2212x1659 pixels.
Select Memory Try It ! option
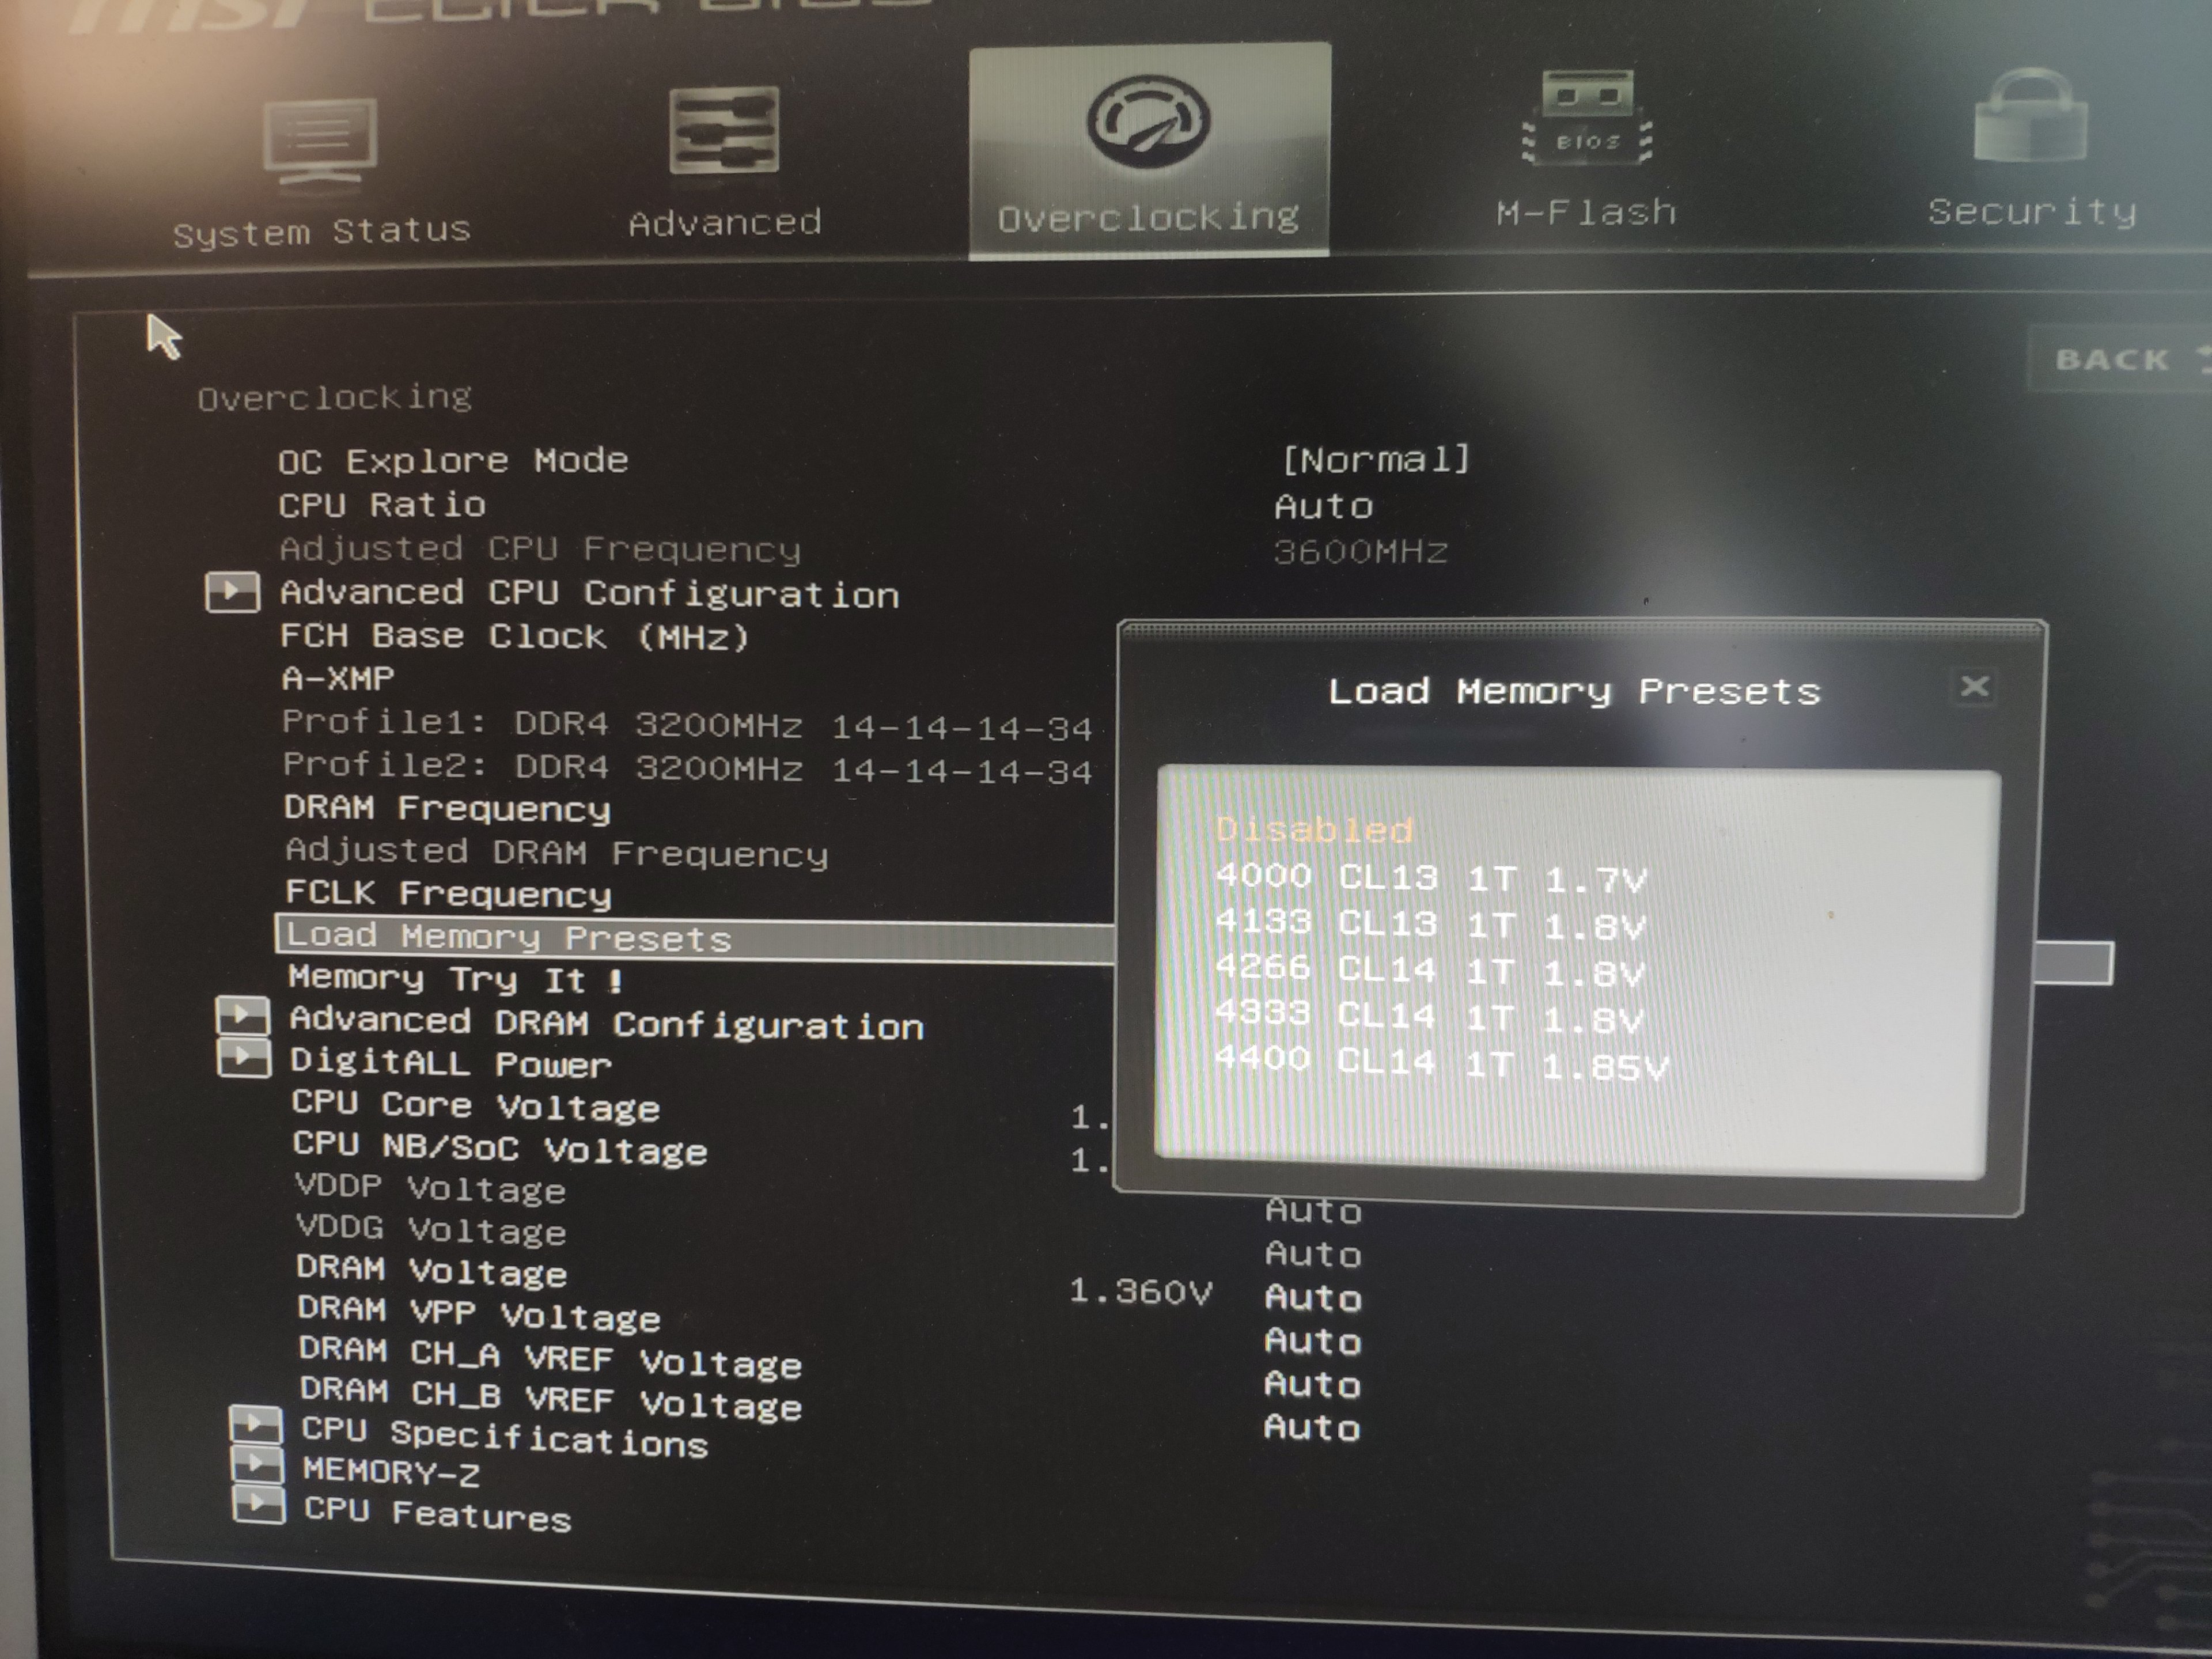pyautogui.click(x=455, y=979)
